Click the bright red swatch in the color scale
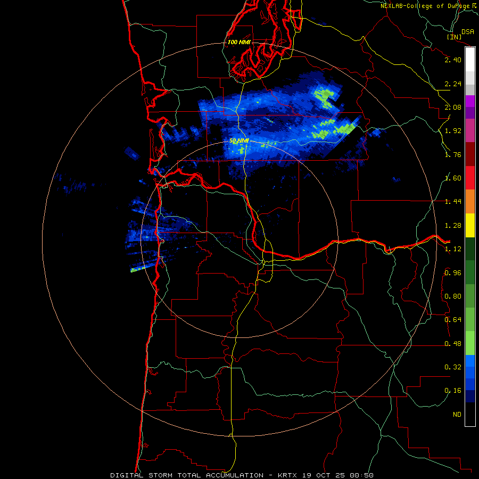Image resolution: width=479 pixels, height=479 pixels. [x=470, y=178]
